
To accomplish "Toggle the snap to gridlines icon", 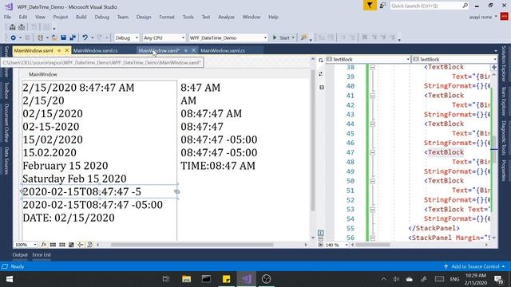I will [x=62, y=245].
